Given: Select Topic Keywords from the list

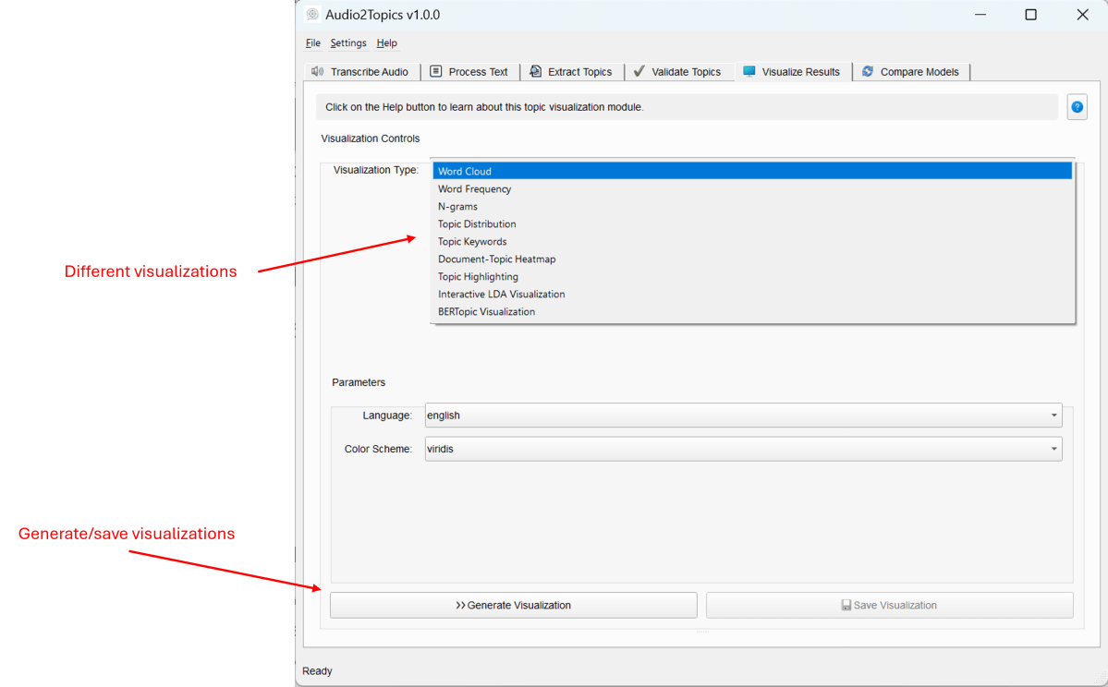Looking at the screenshot, I should pyautogui.click(x=752, y=242).
